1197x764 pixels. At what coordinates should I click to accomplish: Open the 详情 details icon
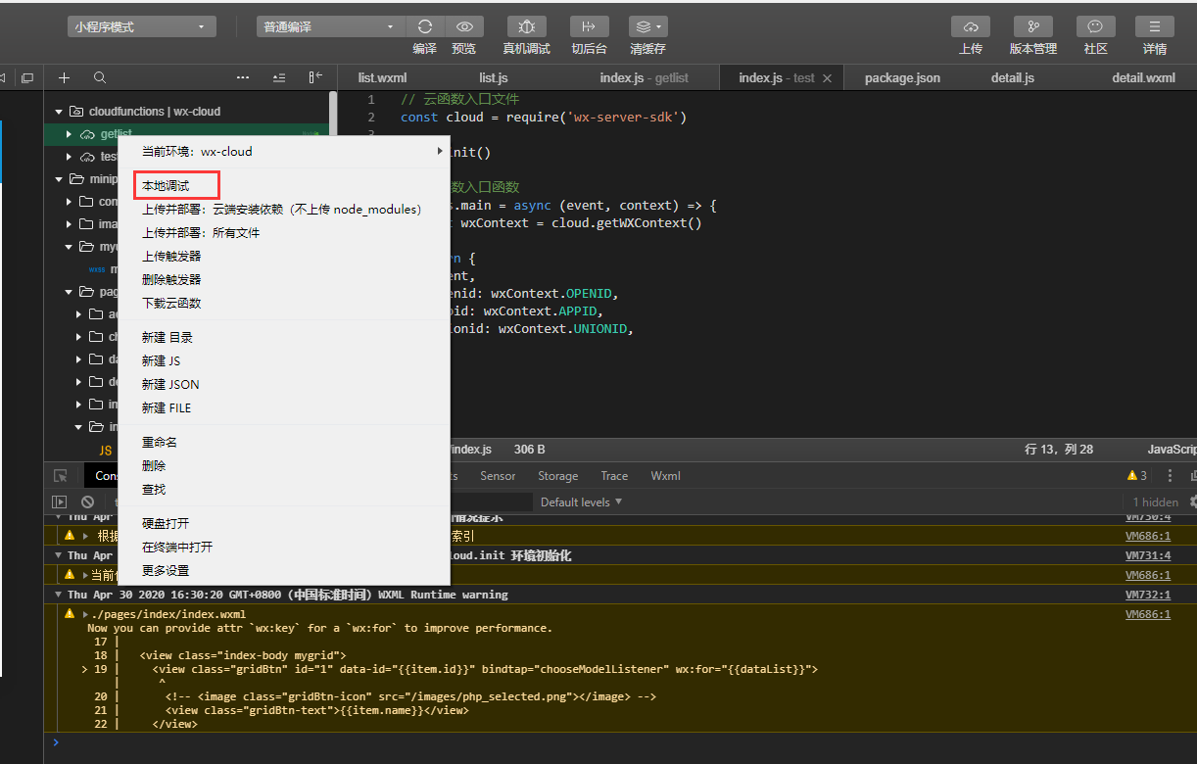pos(1155,26)
